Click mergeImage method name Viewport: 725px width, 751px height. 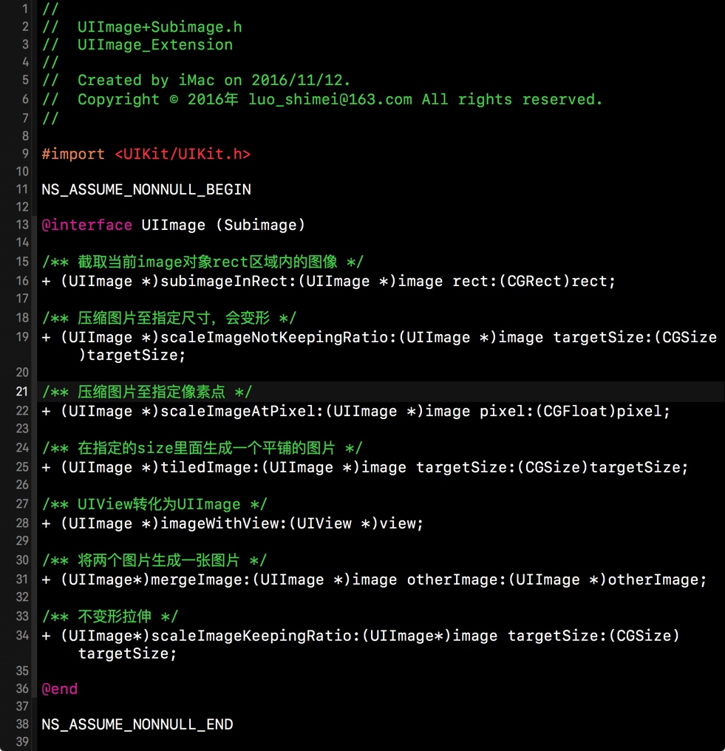tap(200, 580)
